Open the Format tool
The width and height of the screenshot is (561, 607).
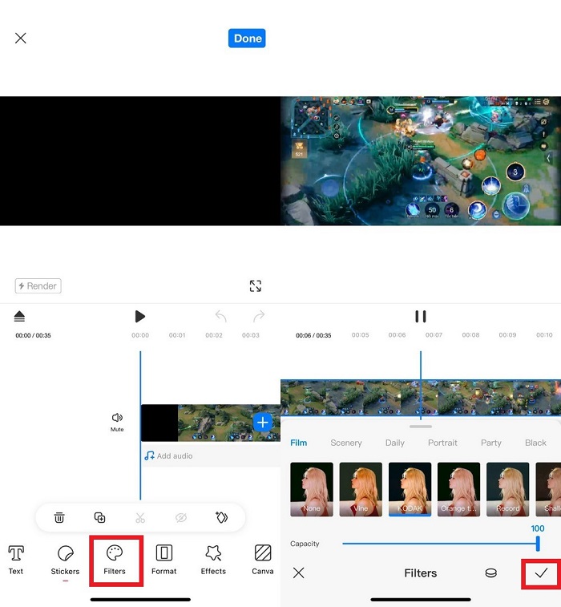[x=164, y=560]
